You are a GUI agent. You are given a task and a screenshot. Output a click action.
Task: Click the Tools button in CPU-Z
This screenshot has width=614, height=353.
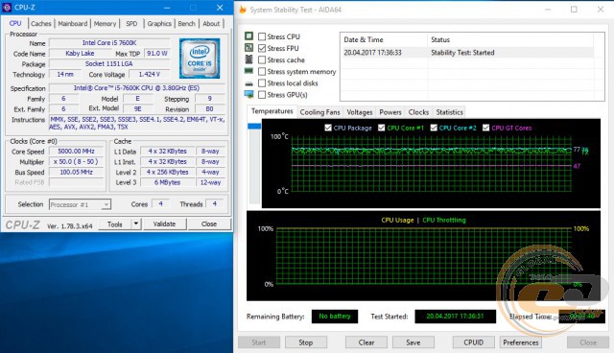[x=115, y=224]
